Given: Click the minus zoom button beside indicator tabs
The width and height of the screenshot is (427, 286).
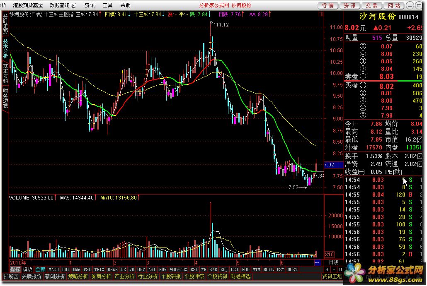Looking at the screenshot, I should pyautogui.click(x=334, y=269).
